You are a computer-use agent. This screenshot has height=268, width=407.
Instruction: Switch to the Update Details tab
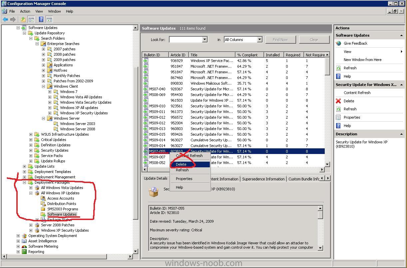click(x=156, y=178)
